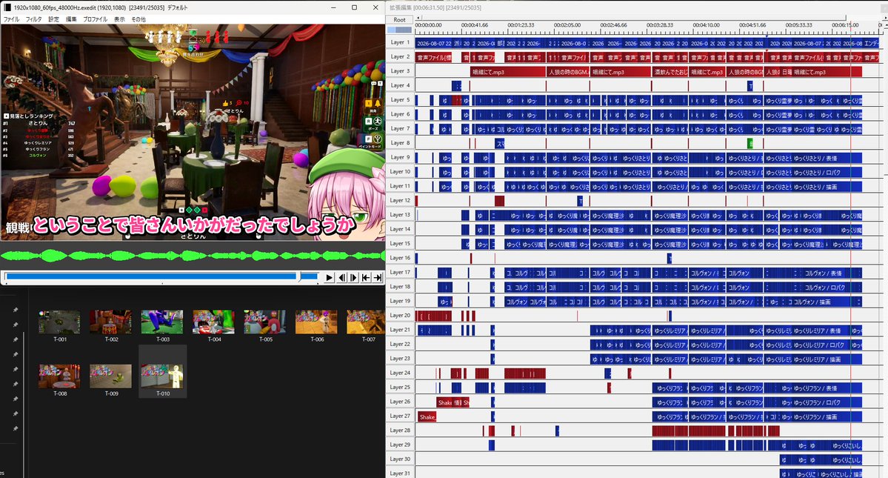The height and width of the screenshot is (478, 888).
Task: Toggle visibility of Layer 28
Action: coord(400,431)
